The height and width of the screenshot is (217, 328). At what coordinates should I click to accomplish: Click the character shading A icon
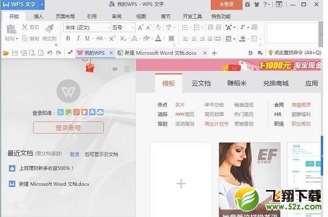coord(172,38)
